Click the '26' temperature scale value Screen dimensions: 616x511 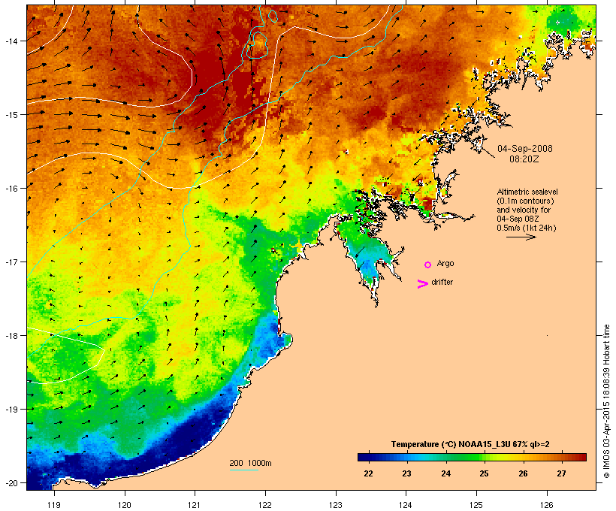click(x=523, y=473)
